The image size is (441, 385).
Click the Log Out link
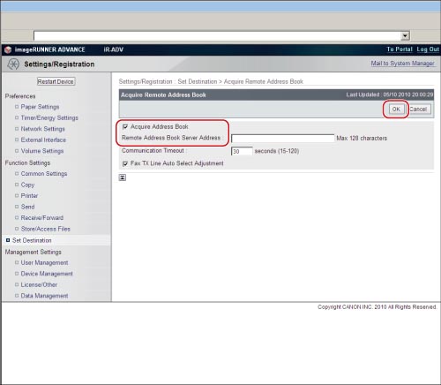428,49
